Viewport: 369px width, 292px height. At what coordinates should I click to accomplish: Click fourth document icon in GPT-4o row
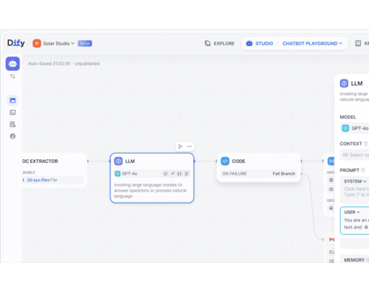pos(186,174)
